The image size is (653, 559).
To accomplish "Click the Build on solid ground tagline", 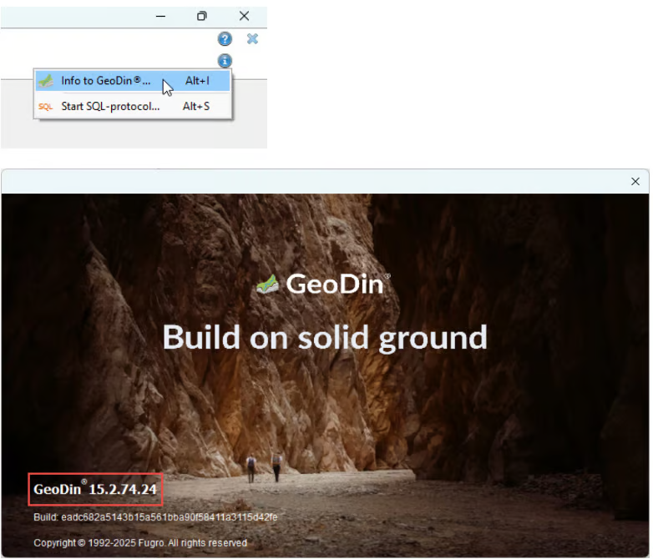I will pos(325,337).
